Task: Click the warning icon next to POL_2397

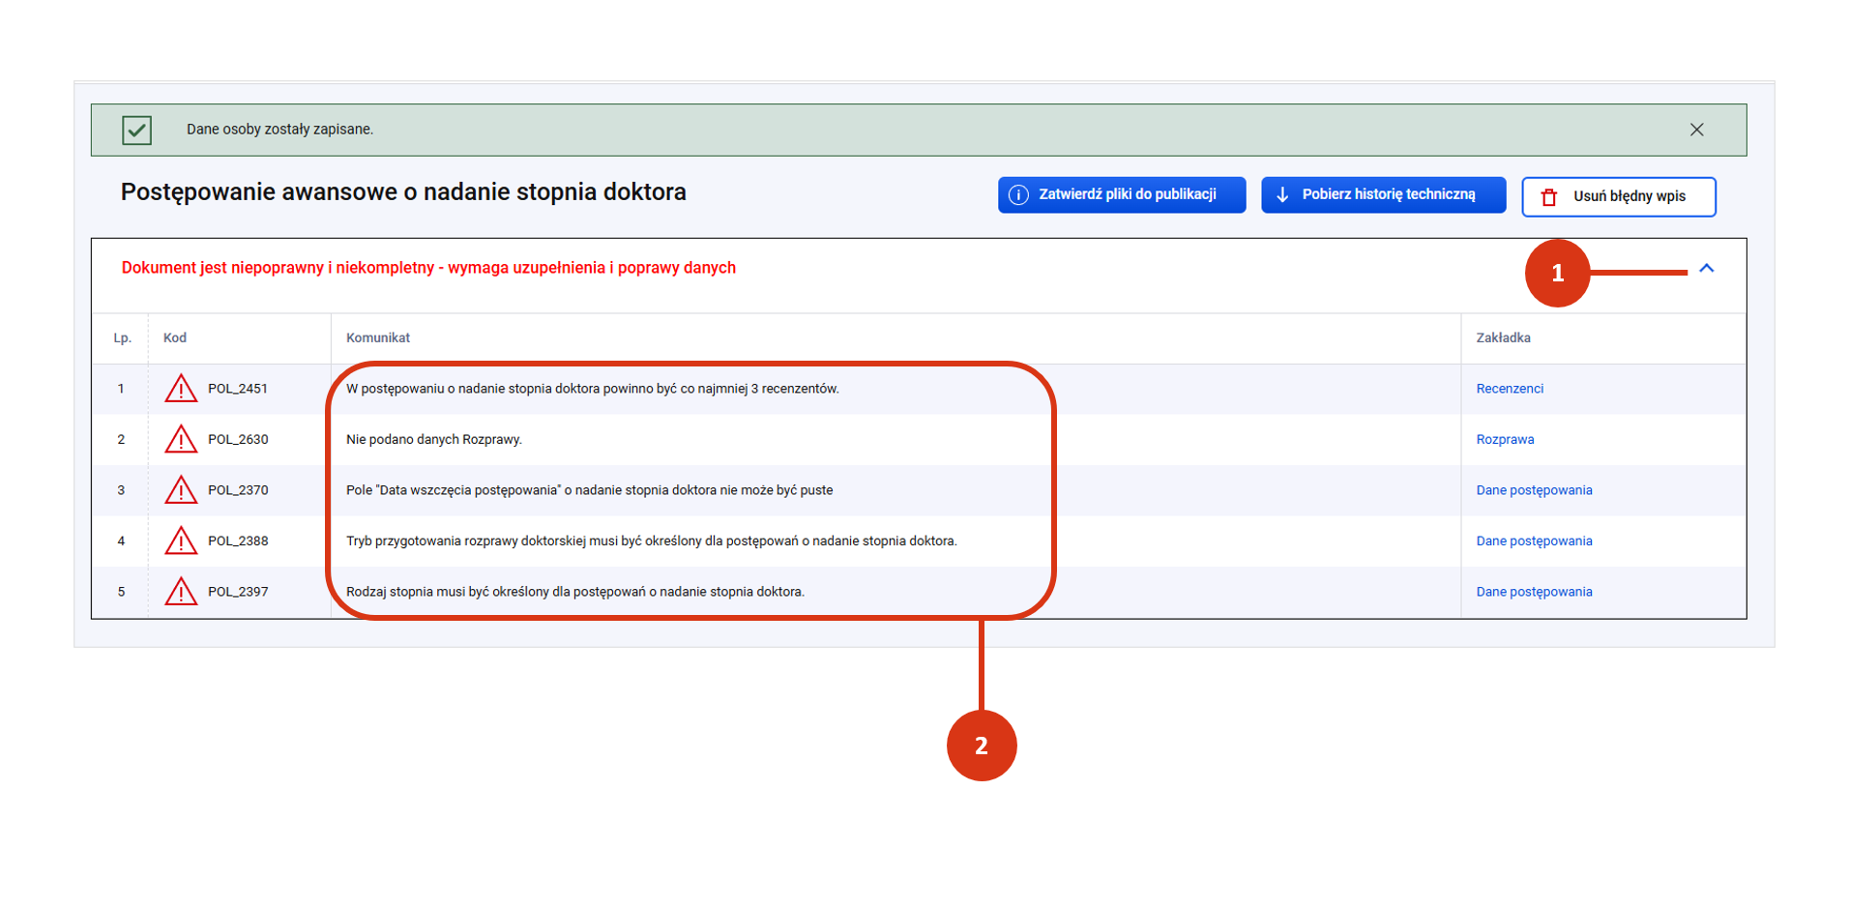Action: pos(181,592)
